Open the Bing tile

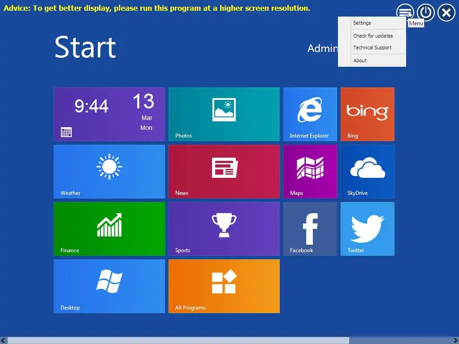368,114
